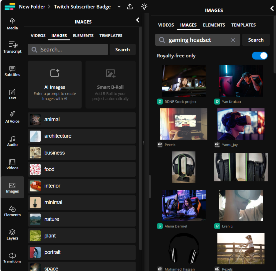This screenshot has height=271, width=276.
Task: Open the Media panel from the sidebar
Action: [x=12, y=24]
